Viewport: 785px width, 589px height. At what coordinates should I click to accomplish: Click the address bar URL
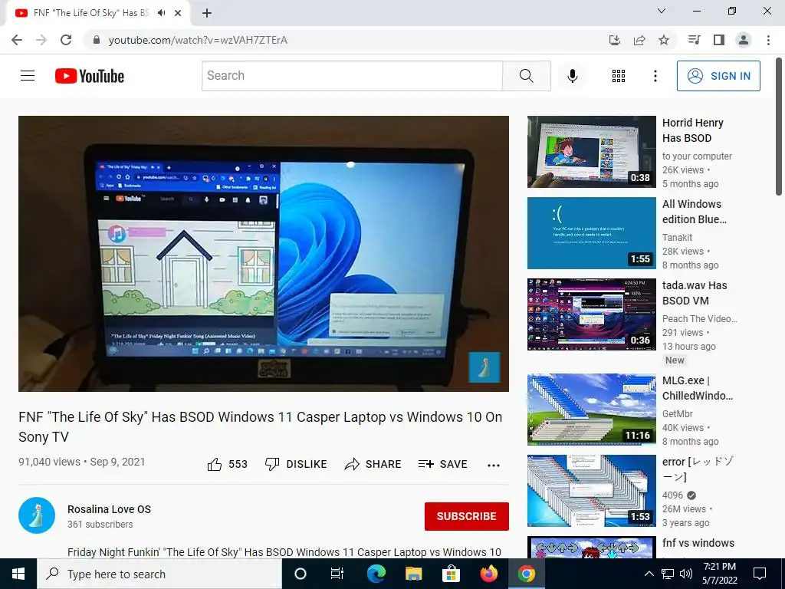coord(198,40)
